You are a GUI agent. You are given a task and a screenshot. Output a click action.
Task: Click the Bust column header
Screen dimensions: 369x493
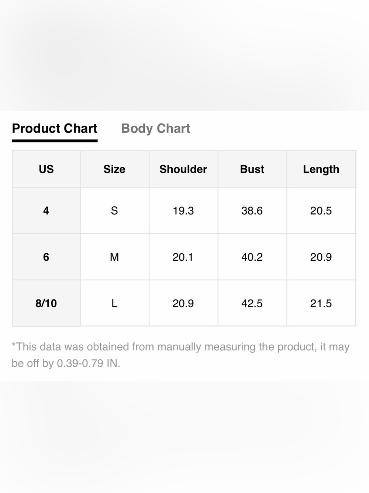point(252,169)
